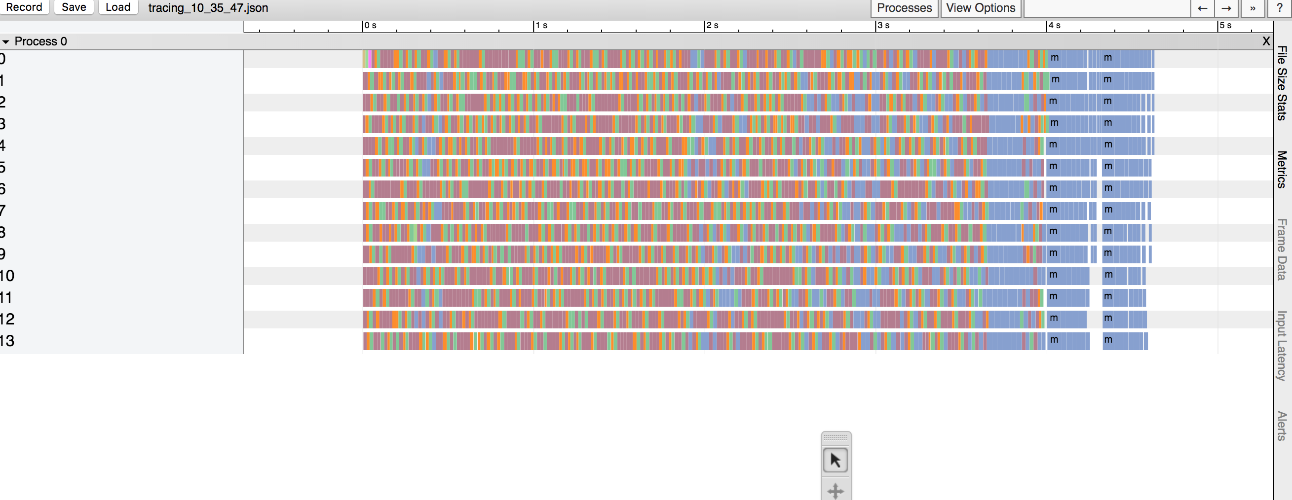Viewport: 1292px width, 500px height.
Task: Open the Alerts side tab
Action: 1282,426
